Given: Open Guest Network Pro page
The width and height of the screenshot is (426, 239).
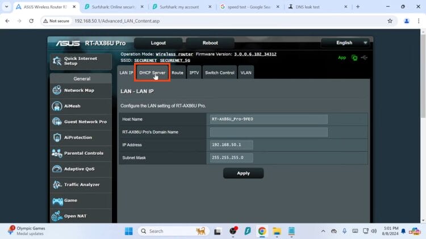Looking at the screenshot, I should coord(81,122).
